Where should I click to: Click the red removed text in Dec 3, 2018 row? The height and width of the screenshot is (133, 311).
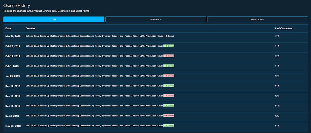coord(169,115)
